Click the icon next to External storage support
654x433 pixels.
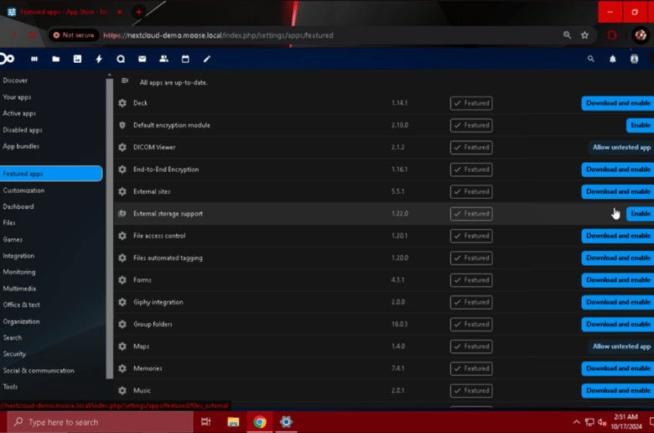pyautogui.click(x=122, y=213)
